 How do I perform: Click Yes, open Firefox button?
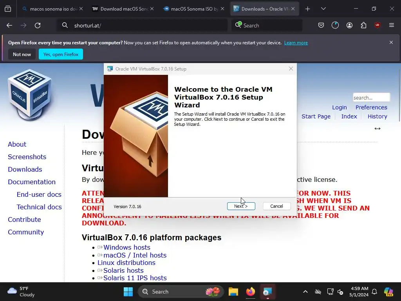[61, 54]
